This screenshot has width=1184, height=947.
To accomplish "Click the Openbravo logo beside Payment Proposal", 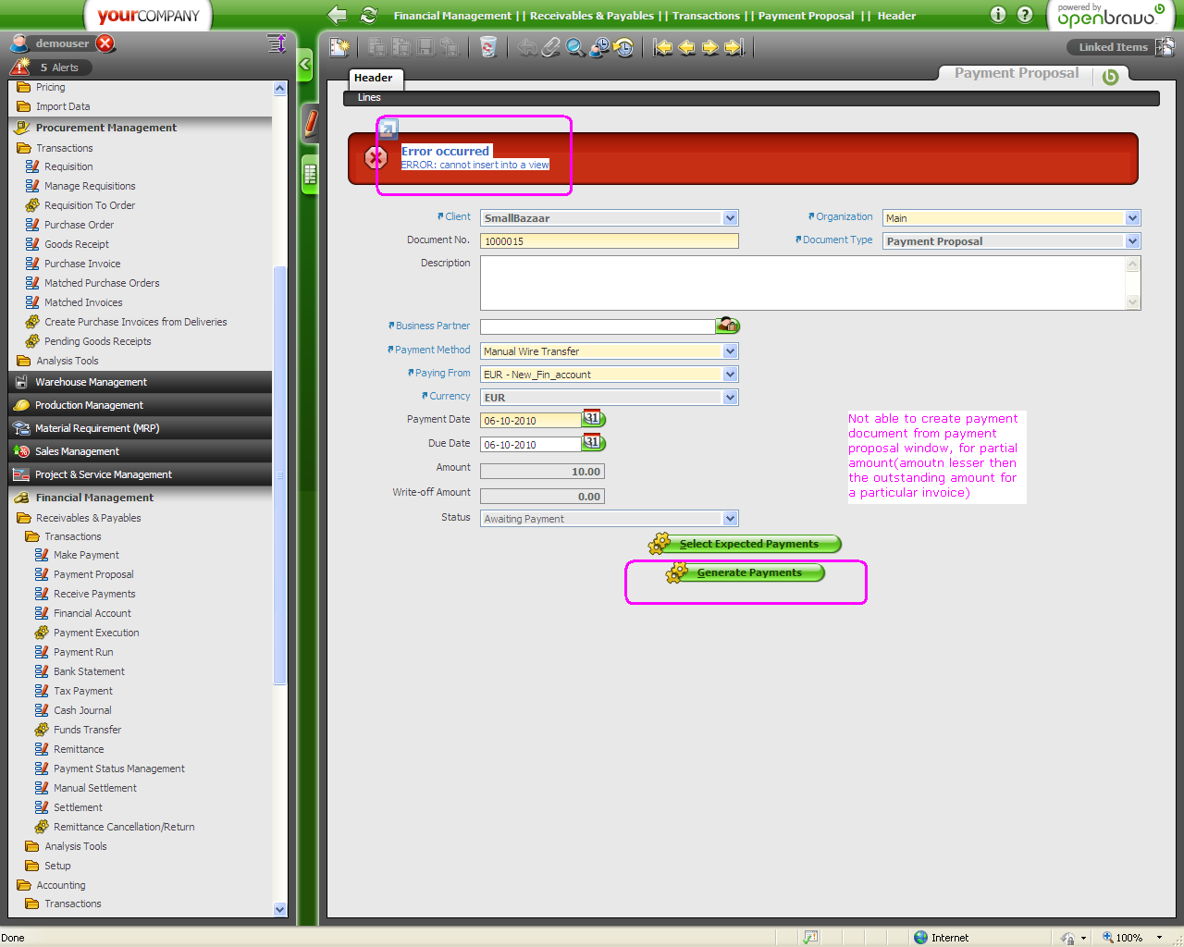I will pyautogui.click(x=1110, y=77).
